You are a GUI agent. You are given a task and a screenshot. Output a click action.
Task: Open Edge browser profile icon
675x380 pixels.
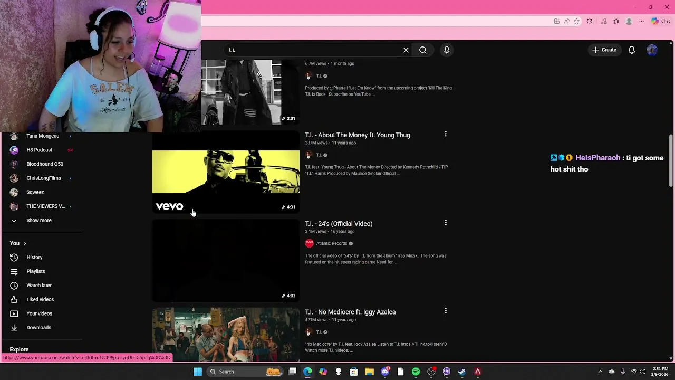629,21
